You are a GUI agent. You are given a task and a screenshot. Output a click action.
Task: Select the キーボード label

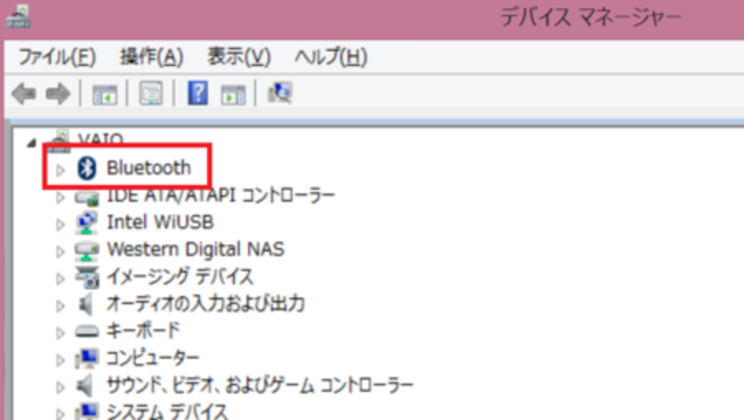pyautogui.click(x=143, y=330)
